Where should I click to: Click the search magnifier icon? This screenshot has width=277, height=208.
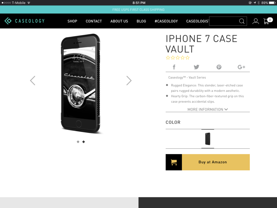(x=242, y=21)
